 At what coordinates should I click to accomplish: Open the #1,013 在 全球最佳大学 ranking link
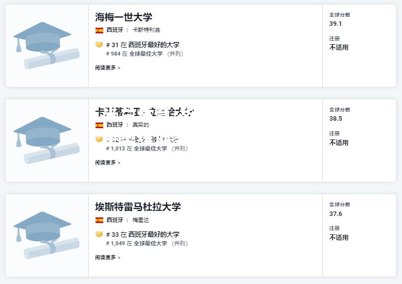coord(147,148)
